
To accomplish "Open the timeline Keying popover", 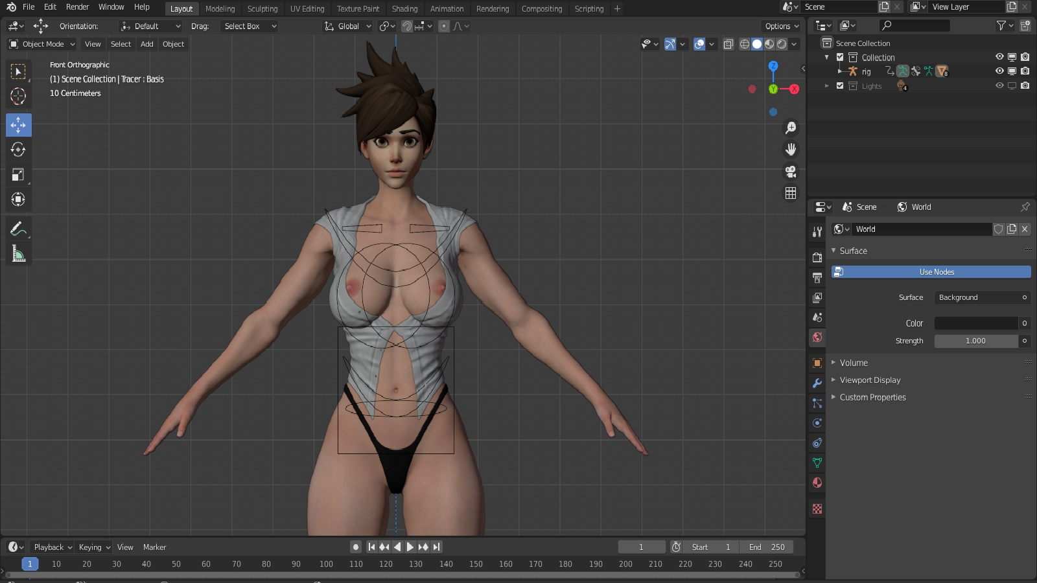I will (94, 547).
